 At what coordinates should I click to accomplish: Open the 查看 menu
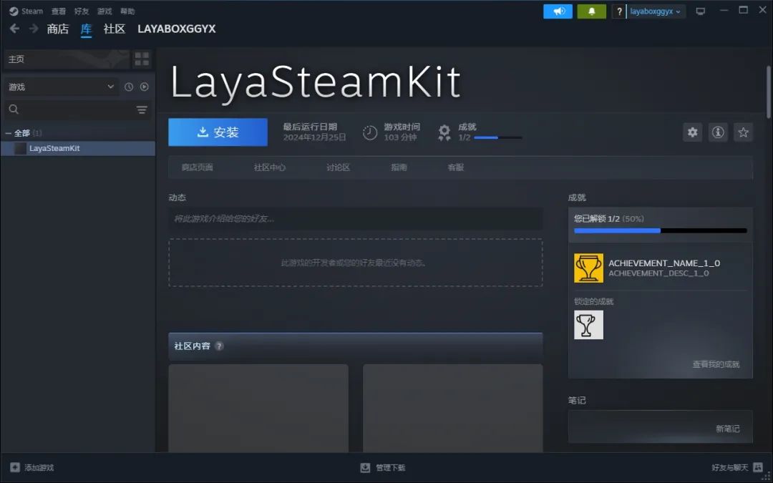pos(58,11)
